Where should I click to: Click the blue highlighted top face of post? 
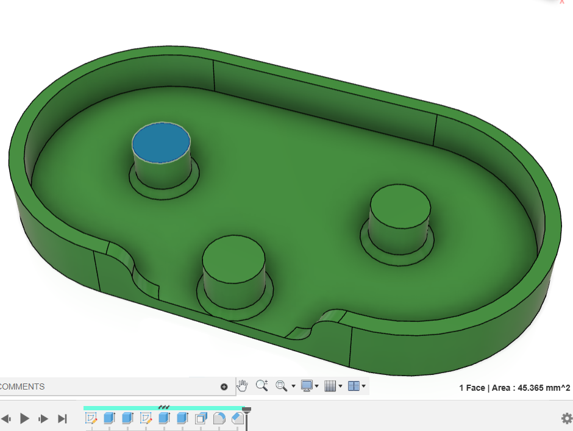click(x=161, y=143)
